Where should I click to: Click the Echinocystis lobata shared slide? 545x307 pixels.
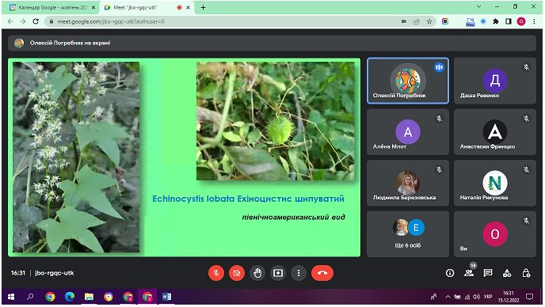(185, 157)
